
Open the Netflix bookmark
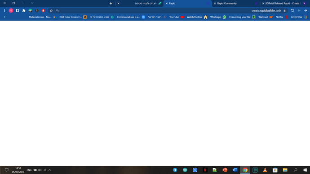coord(282,17)
